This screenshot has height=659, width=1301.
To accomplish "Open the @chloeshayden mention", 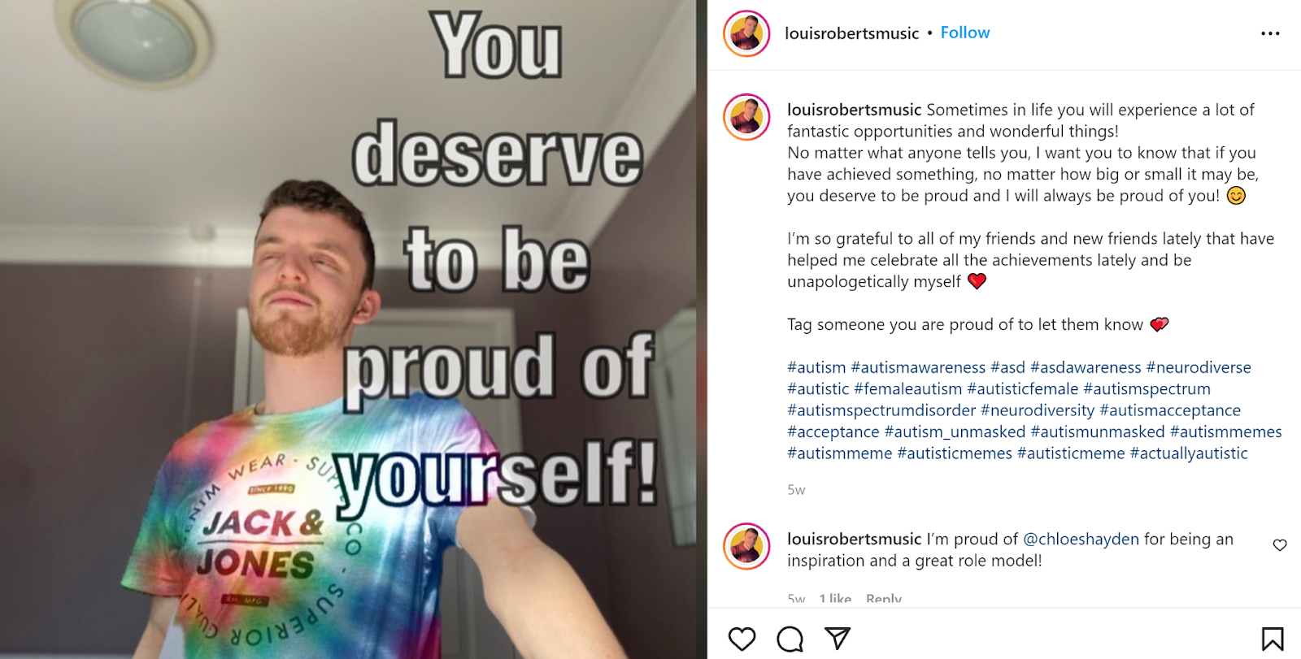I will [1081, 539].
